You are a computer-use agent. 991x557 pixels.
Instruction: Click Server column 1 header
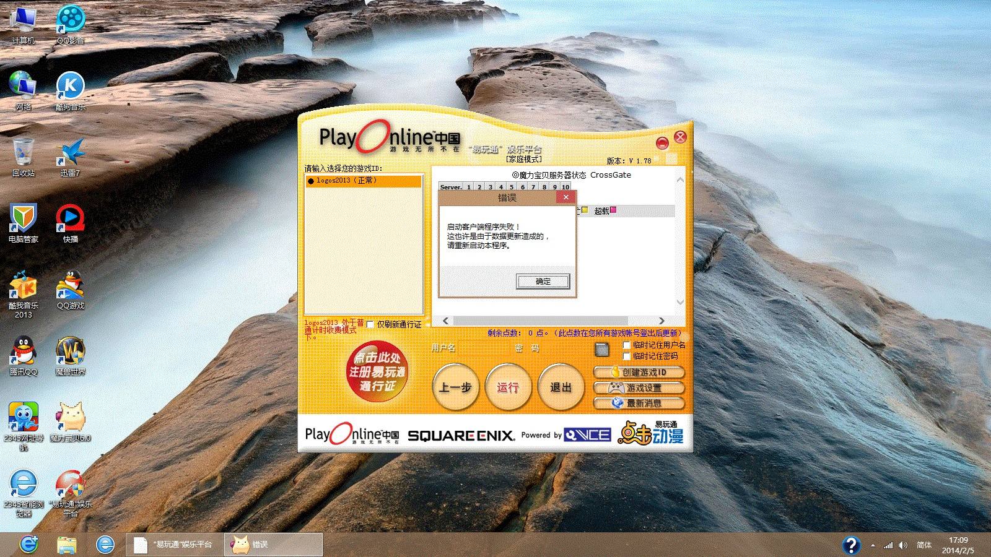pyautogui.click(x=469, y=187)
